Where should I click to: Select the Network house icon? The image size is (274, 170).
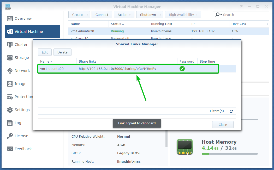[x=10, y=71]
